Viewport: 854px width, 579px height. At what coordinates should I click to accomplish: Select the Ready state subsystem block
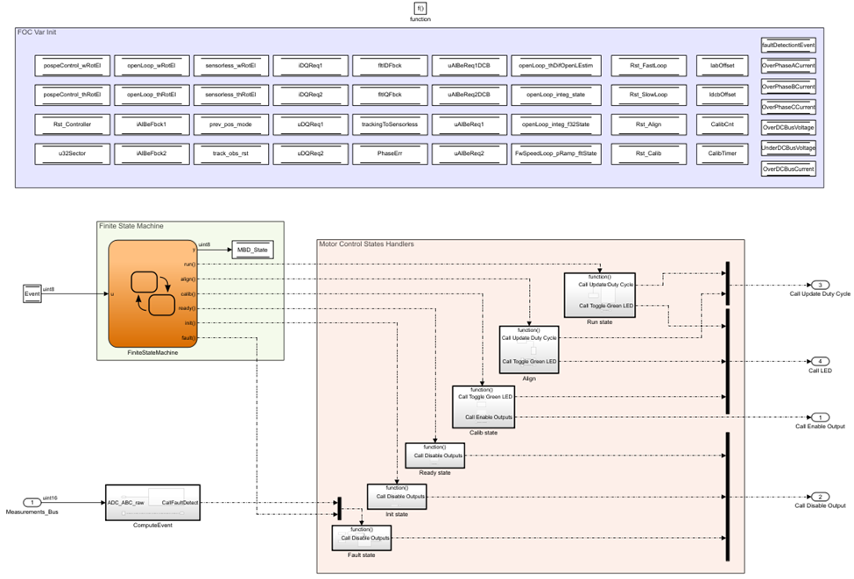[x=434, y=455]
